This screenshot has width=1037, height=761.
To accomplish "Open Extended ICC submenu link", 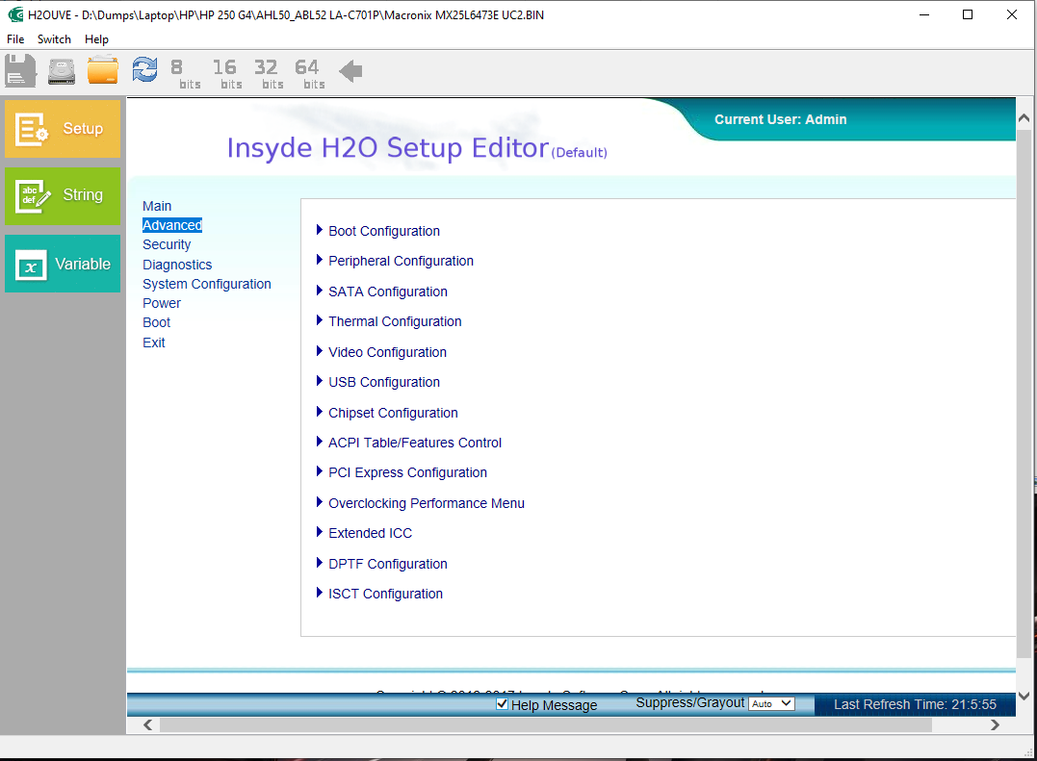I will [371, 533].
